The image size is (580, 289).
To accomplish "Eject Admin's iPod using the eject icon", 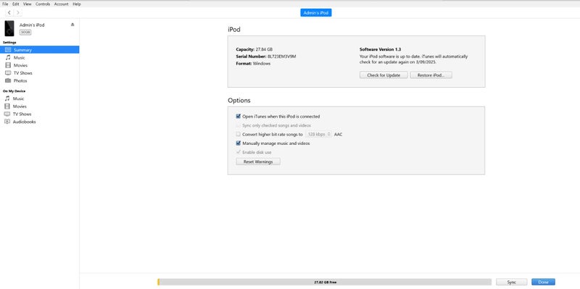I will tap(72, 25).
